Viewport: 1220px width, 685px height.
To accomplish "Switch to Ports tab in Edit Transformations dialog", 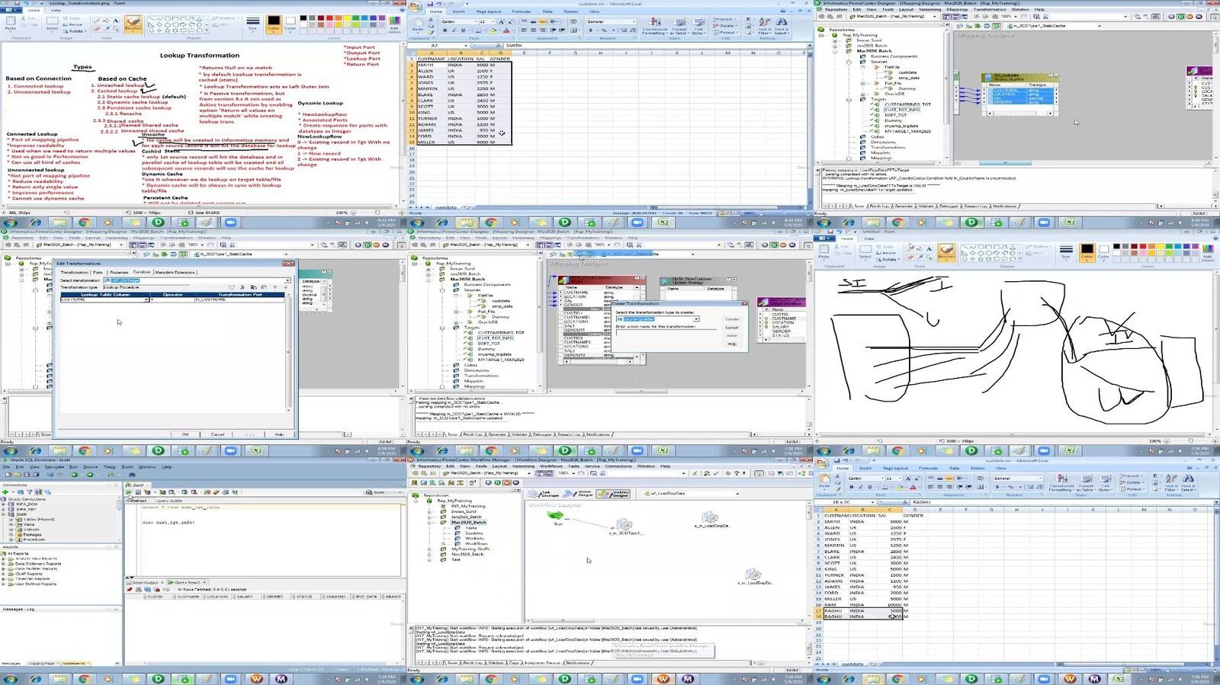I will (98, 272).
